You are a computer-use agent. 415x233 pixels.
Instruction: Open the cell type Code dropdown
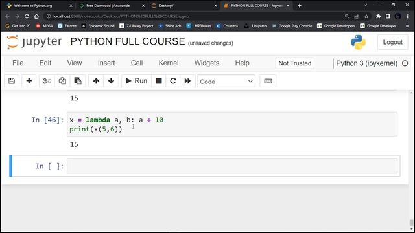(226, 82)
